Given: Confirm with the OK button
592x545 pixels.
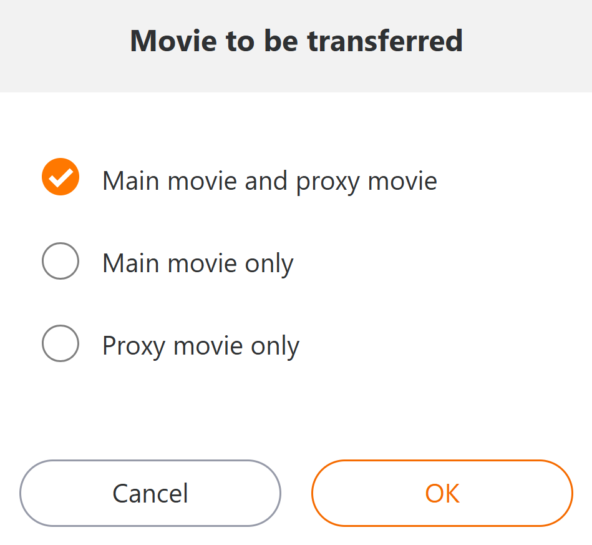Looking at the screenshot, I should point(442,493).
